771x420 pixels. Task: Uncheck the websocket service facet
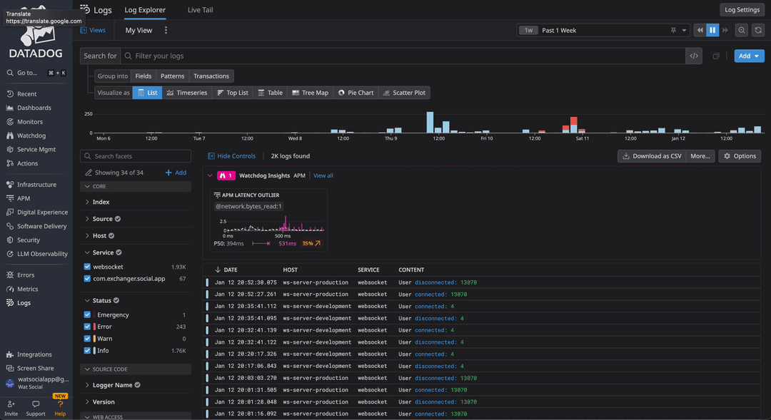[87, 267]
